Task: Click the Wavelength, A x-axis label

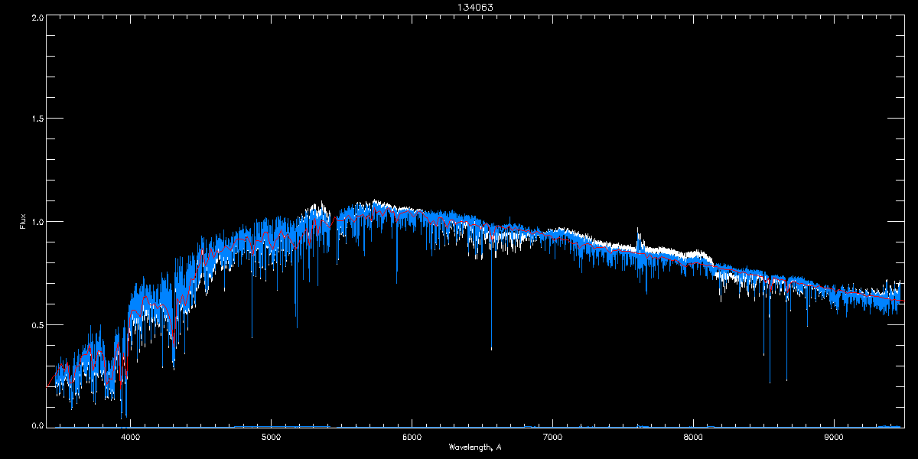Action: pyautogui.click(x=475, y=448)
